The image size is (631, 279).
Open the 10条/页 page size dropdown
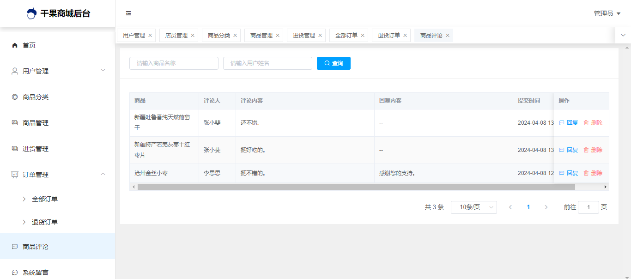click(473, 207)
